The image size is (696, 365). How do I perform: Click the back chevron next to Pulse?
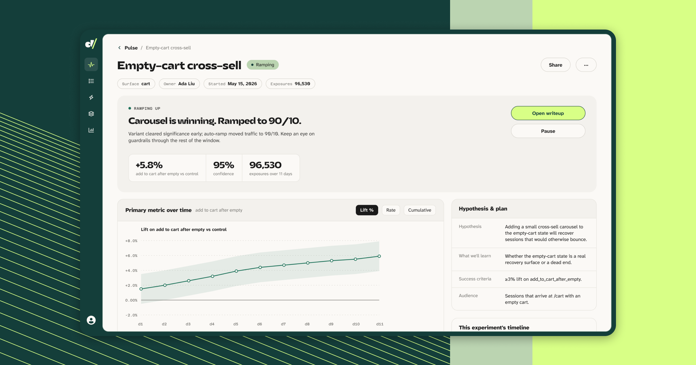(x=119, y=48)
